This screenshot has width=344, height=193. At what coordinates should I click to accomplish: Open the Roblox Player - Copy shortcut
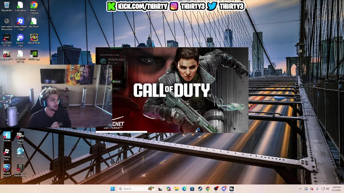pos(20,24)
